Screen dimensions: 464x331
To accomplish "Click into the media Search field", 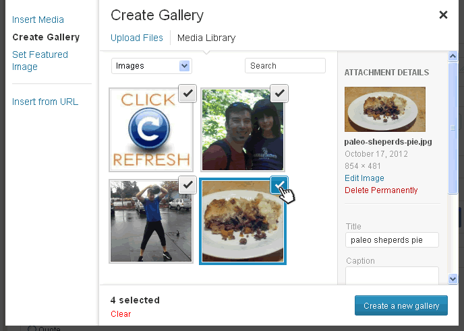I will pos(285,65).
